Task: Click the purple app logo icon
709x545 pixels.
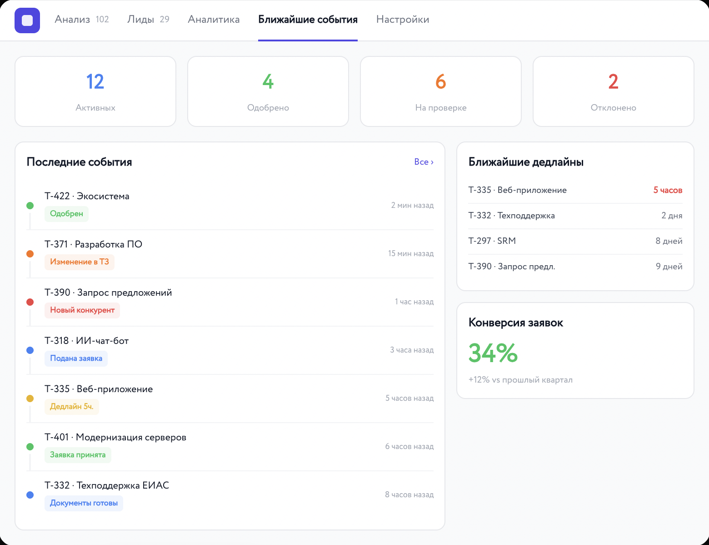Action: 27,20
